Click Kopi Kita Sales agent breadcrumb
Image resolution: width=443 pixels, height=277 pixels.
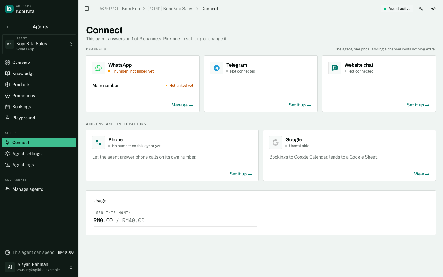(178, 9)
